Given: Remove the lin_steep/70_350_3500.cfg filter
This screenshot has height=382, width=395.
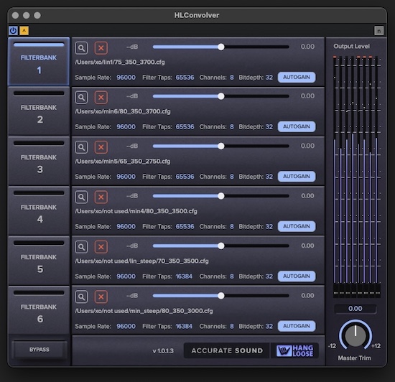Looking at the screenshot, I should [101, 247].
